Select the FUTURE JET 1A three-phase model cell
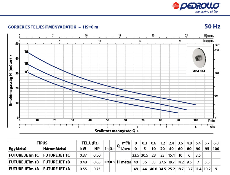Image resolution: width=230 pixels, height=175 pixels. point(57,169)
